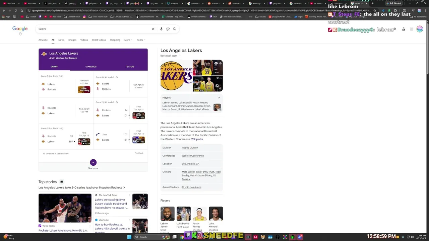Open Game Preview for tomorrow's game
The height and width of the screenshot is (241, 429).
tap(84, 90)
